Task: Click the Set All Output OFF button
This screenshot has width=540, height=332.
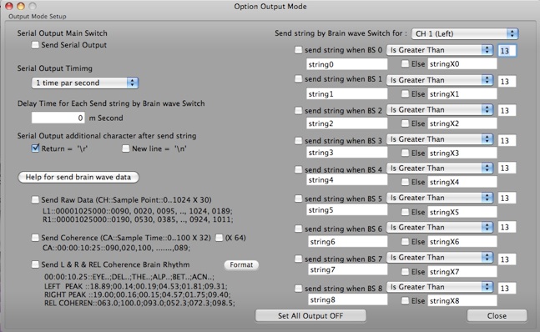Action: (x=310, y=315)
